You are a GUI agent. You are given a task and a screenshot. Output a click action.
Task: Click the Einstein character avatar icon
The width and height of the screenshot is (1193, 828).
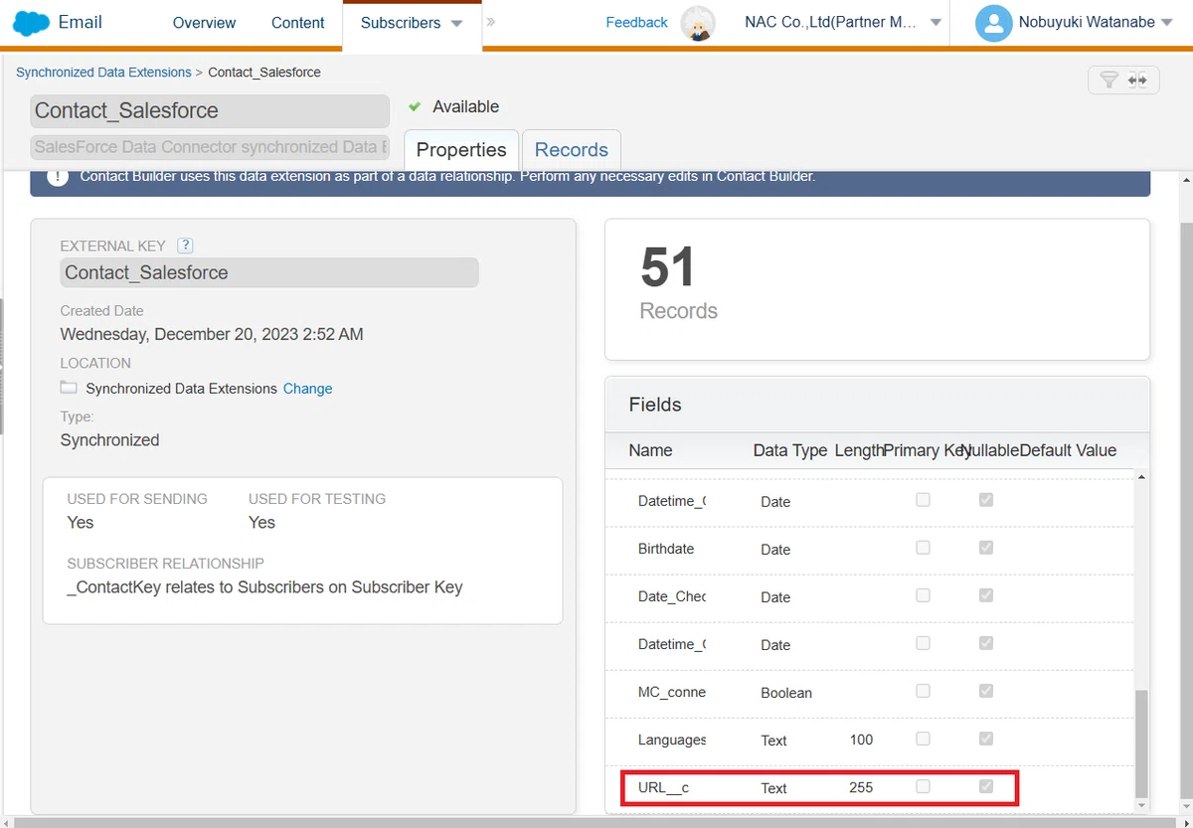click(698, 23)
